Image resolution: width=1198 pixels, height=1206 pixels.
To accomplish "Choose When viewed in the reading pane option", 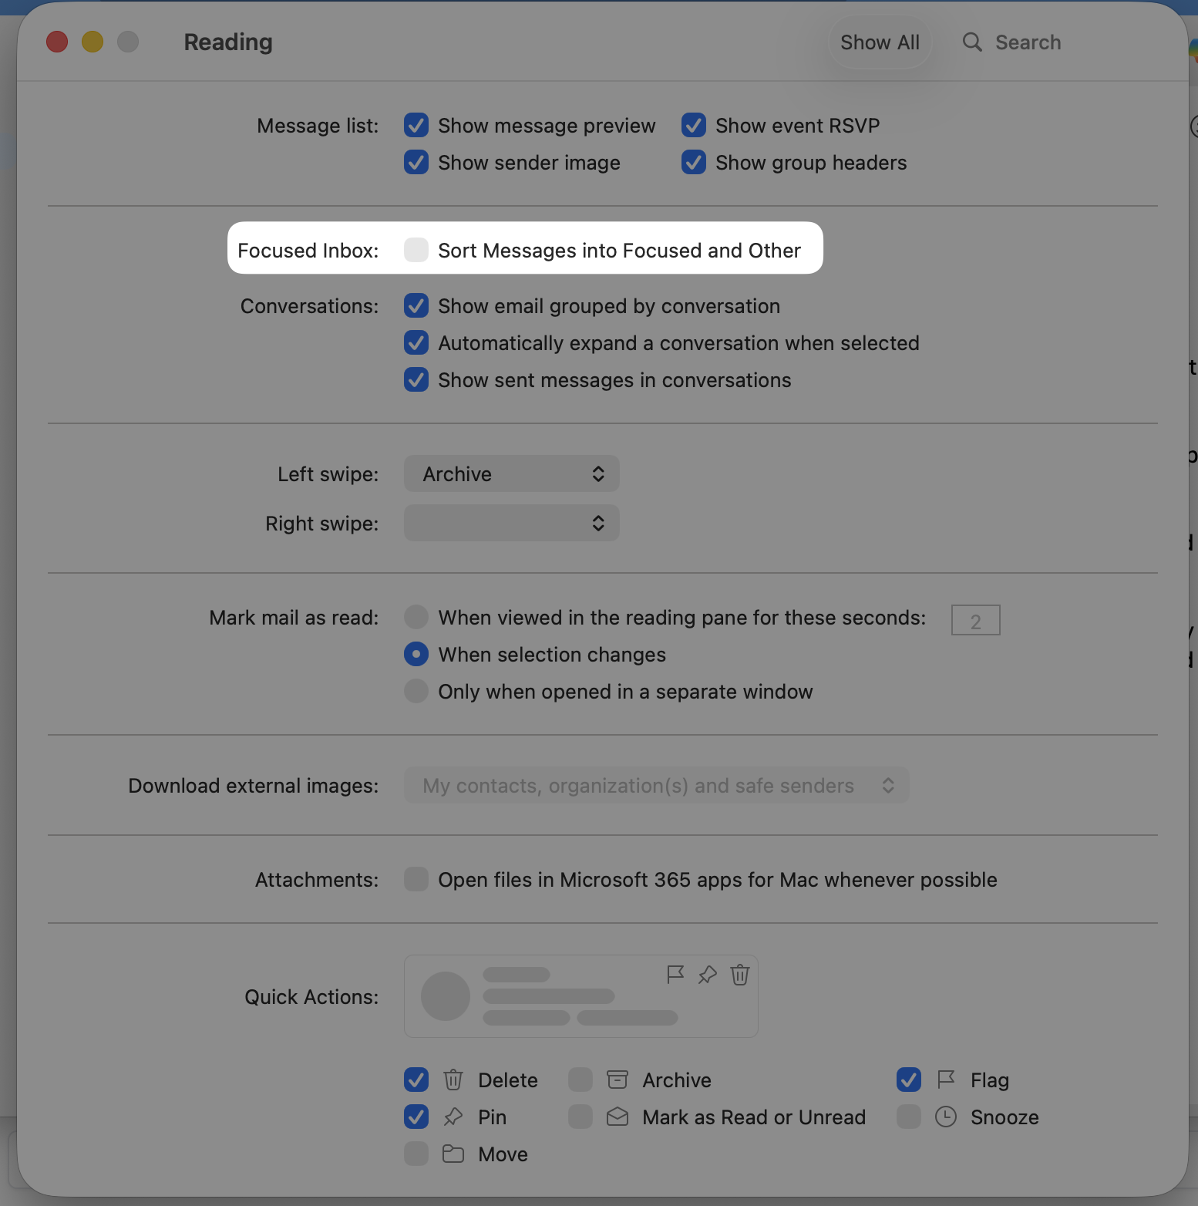I will click(x=416, y=617).
